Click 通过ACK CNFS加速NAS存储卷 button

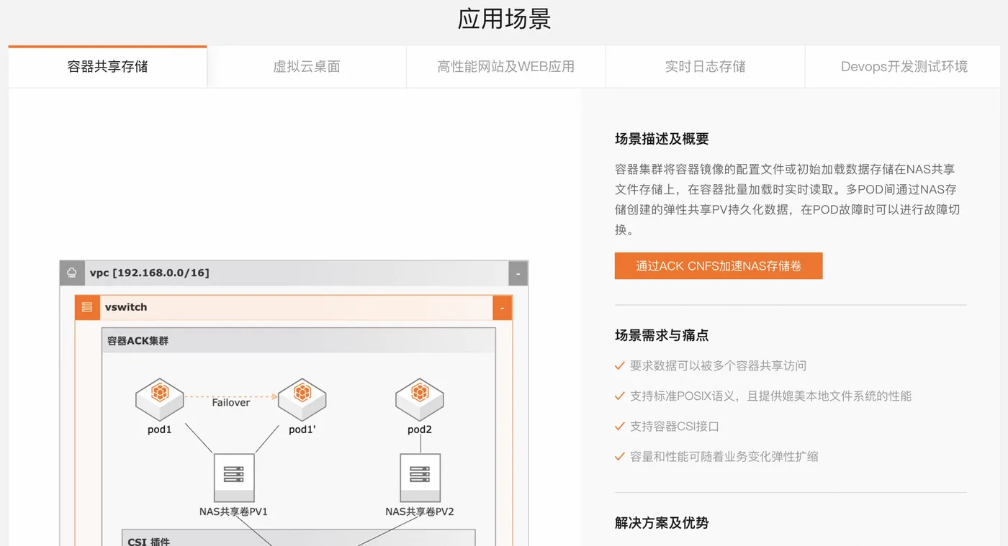[719, 266]
